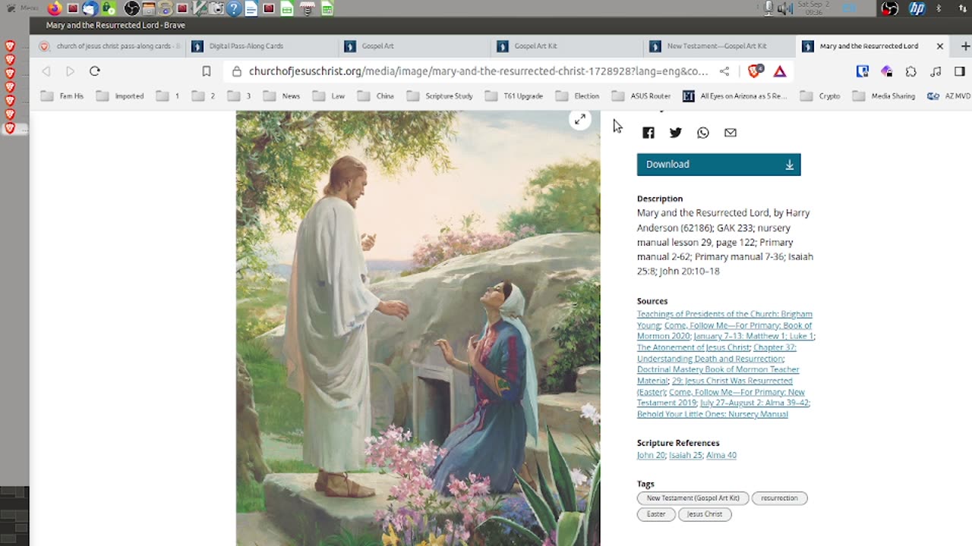Click the blue Download button
The width and height of the screenshot is (972, 546).
(x=718, y=165)
